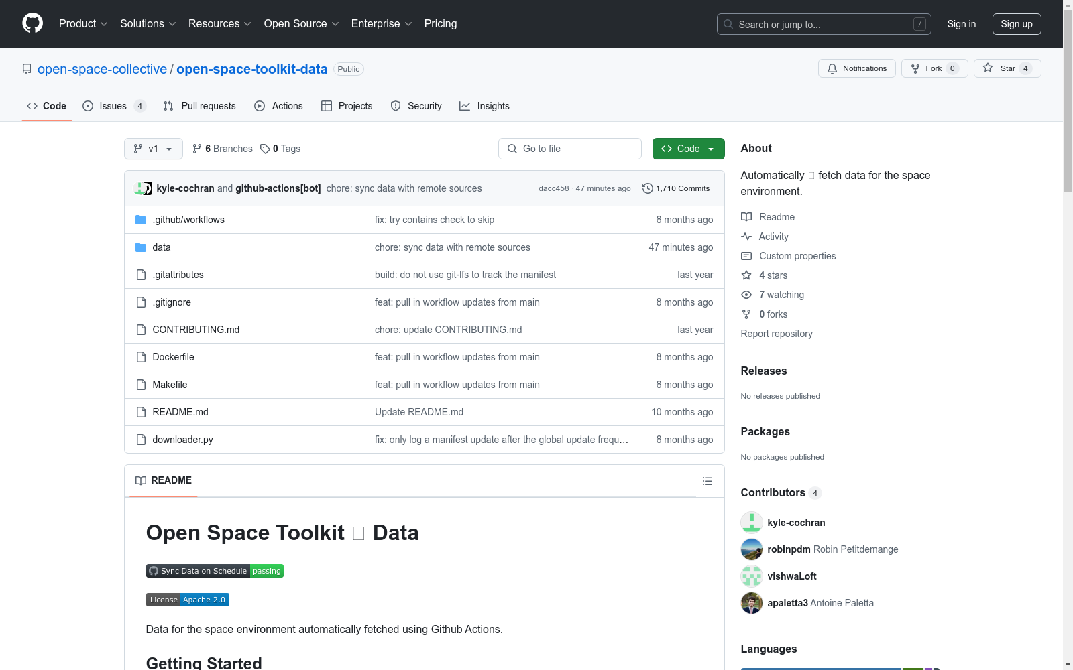Image resolution: width=1073 pixels, height=670 pixels.
Task: Click the downloader.py file icon
Action: tap(141, 440)
